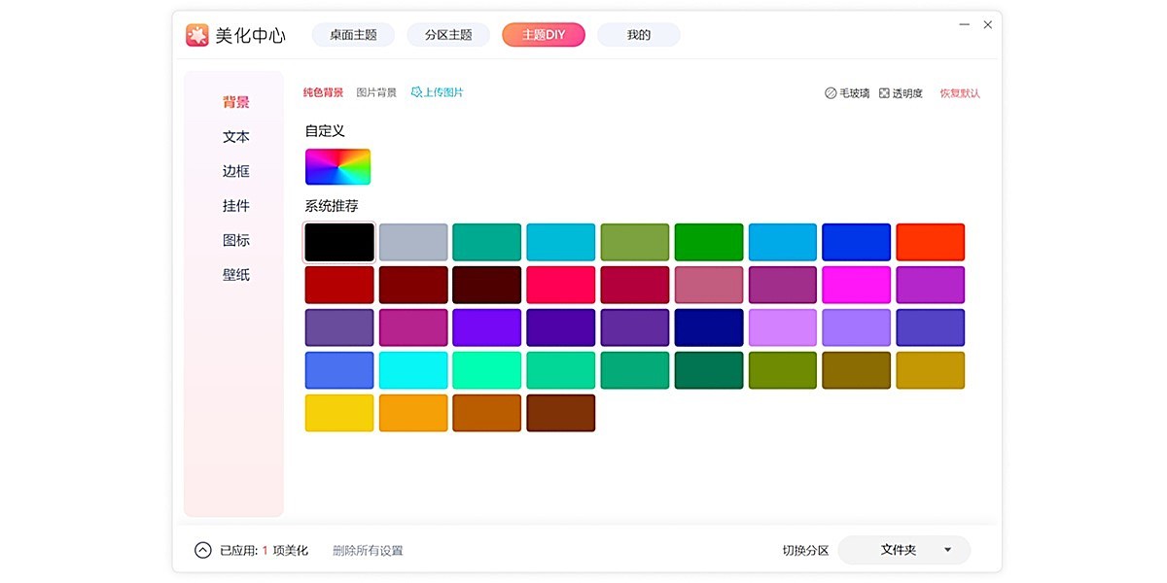
Task: Toggle the 透明度 transparency option
Action: (x=884, y=93)
